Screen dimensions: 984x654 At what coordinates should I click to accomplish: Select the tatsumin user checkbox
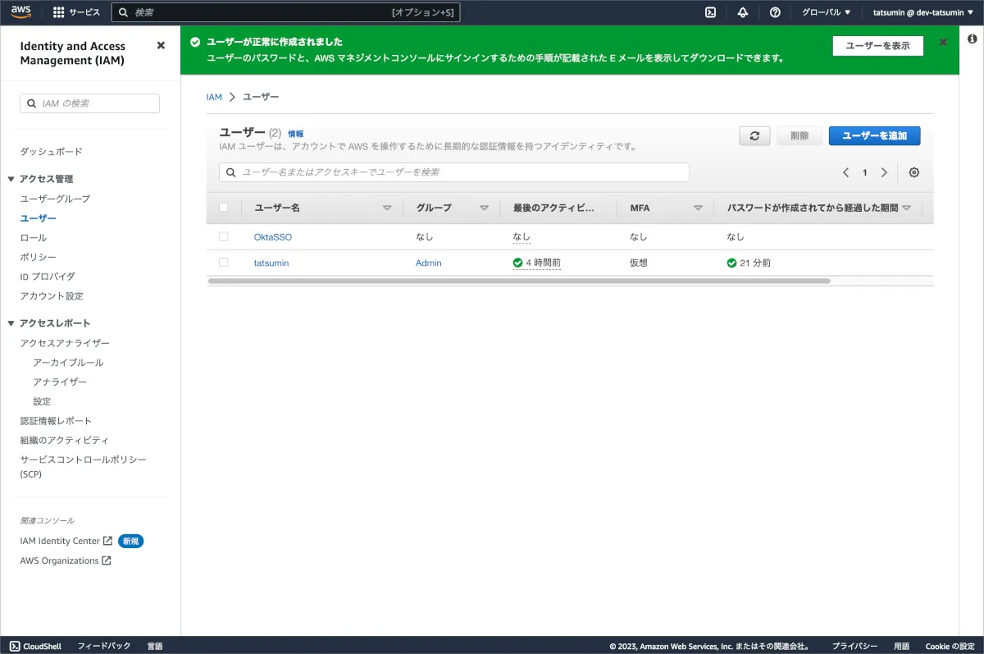point(224,263)
